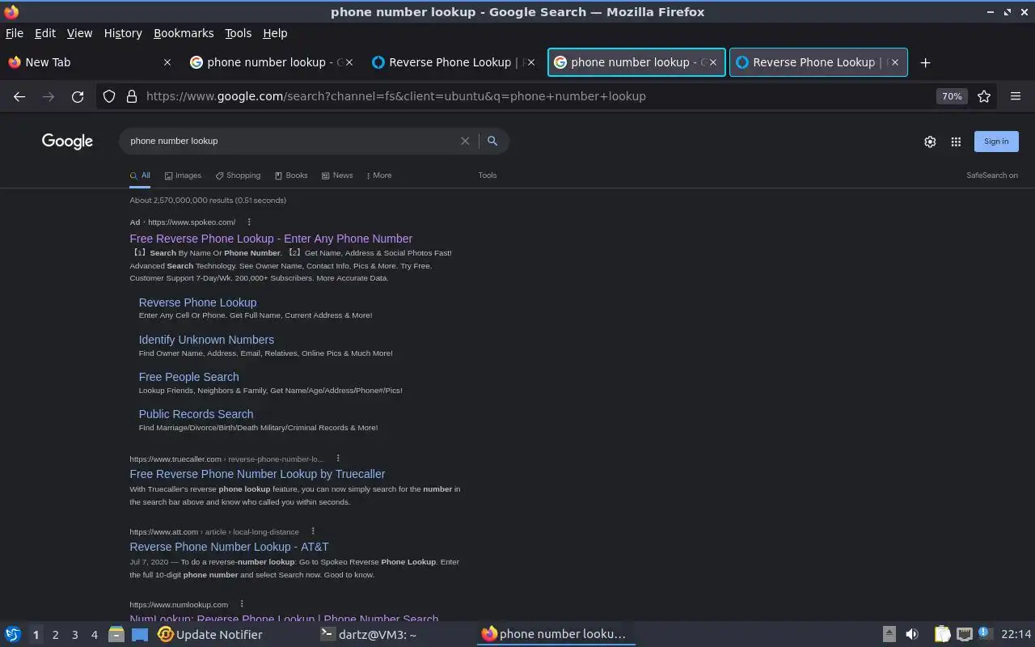Select the News search filter
Screen dimensions: 1035x647
(x=337, y=175)
